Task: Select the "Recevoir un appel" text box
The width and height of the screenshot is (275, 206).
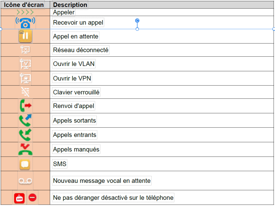Action: 78,23
